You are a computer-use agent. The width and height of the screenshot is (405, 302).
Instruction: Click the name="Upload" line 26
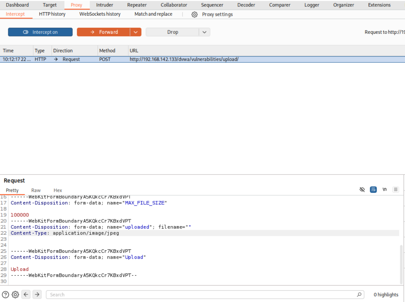point(78,257)
